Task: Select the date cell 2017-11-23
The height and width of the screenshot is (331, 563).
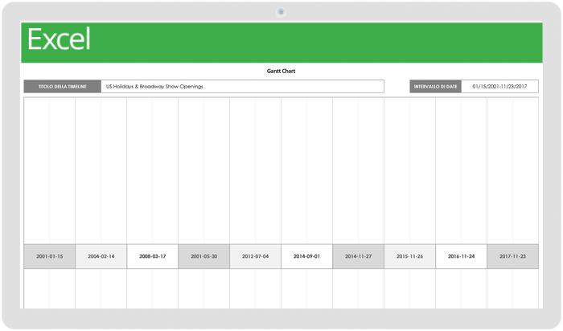Action: [513, 256]
